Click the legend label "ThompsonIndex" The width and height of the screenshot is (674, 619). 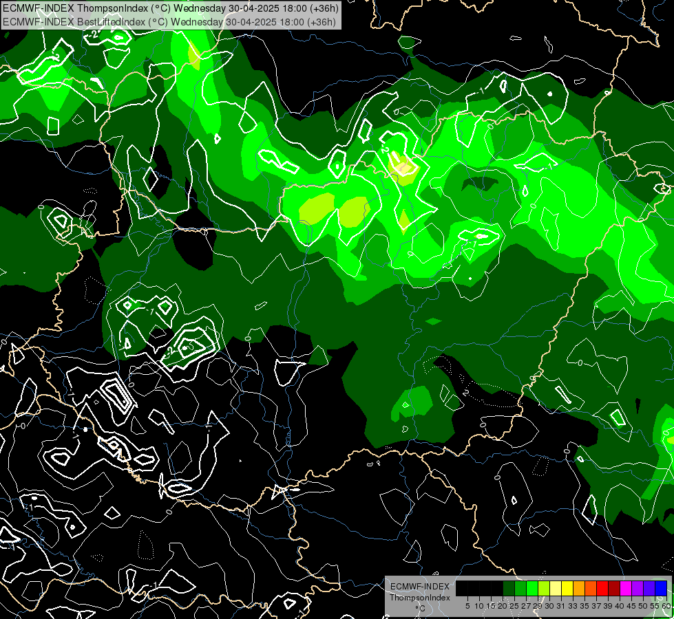(420, 598)
